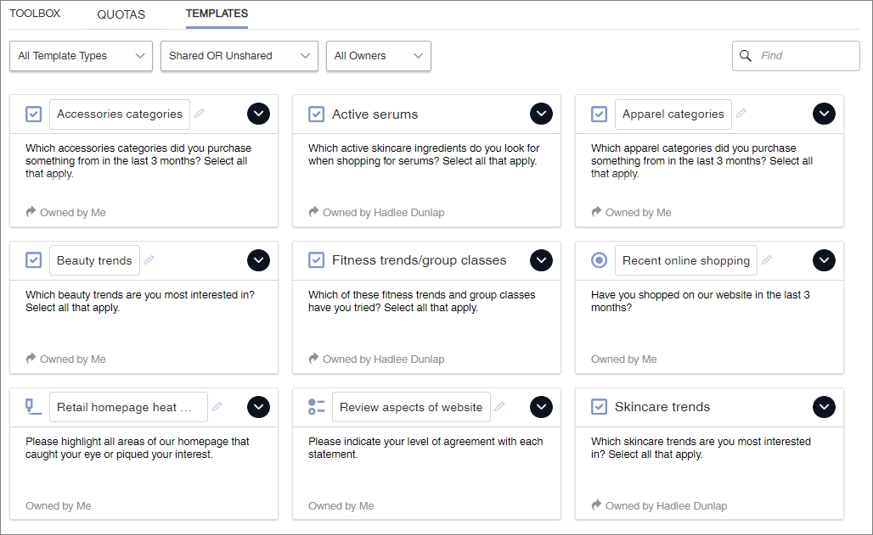This screenshot has height=535, width=873.
Task: Click the Review aspects of website title field
Action: click(411, 407)
